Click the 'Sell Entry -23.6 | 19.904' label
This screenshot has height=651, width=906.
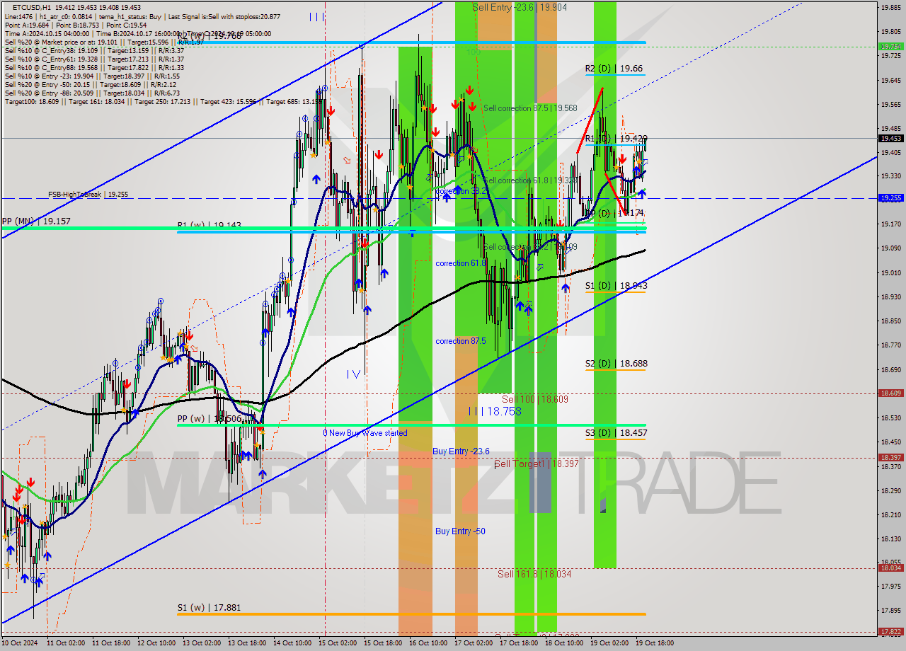point(520,7)
